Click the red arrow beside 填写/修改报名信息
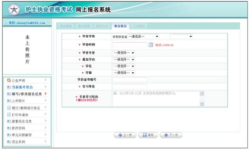Viewport: 249px width, 150px height. 46,93
